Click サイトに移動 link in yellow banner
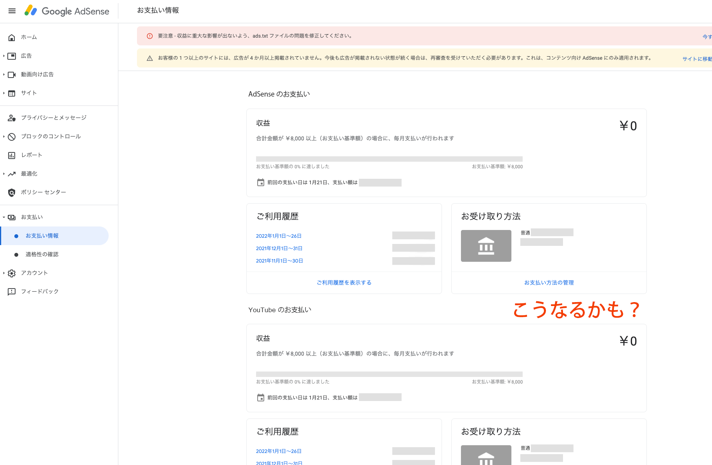 pos(697,59)
